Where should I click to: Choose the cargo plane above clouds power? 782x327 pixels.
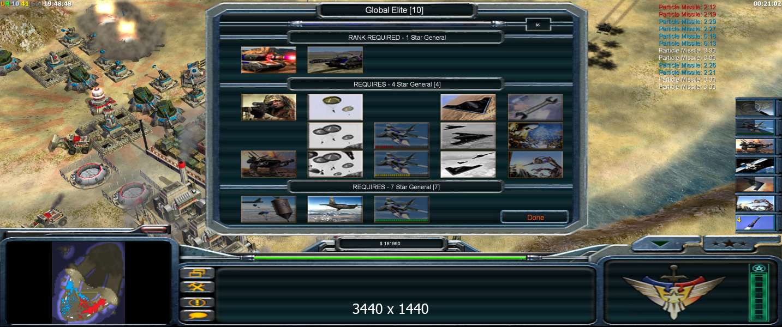click(335, 209)
